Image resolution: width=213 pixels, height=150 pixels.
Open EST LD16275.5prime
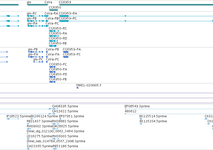click(x=40, y=136)
